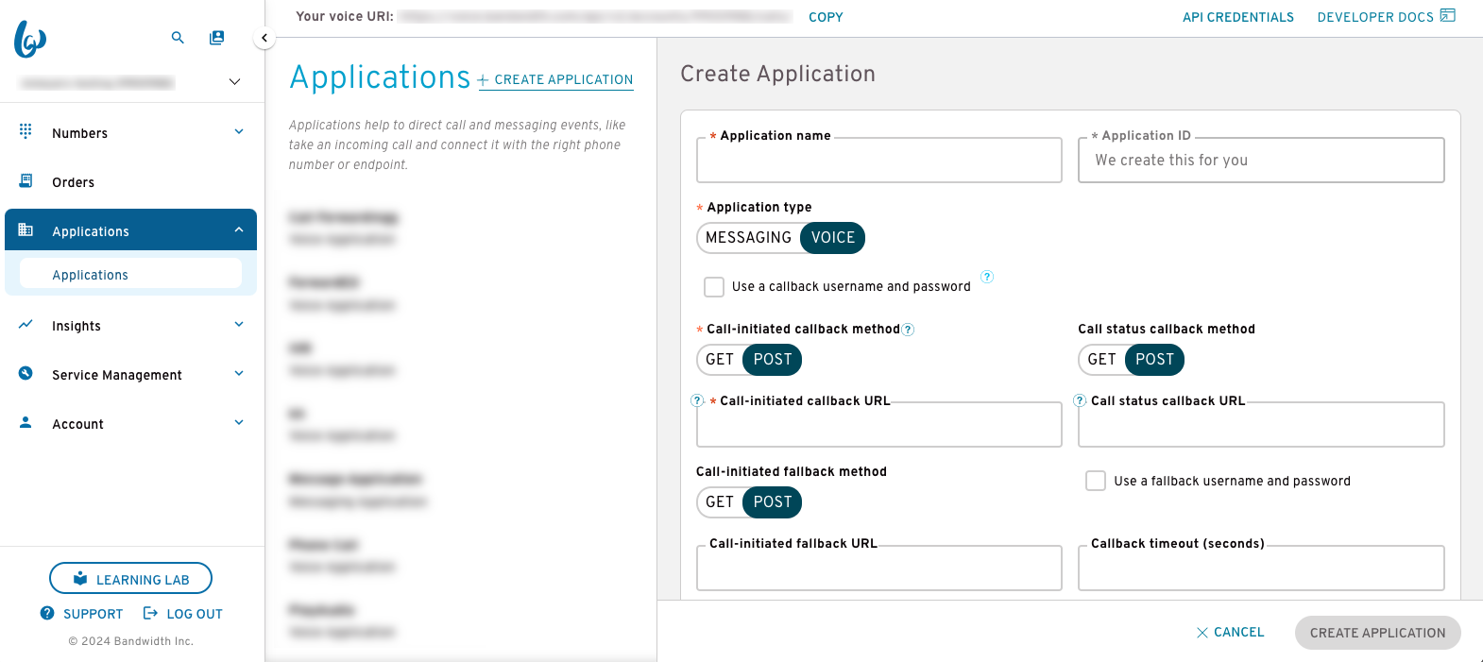
Task: Click the LOG OUT link text
Action: (195, 614)
